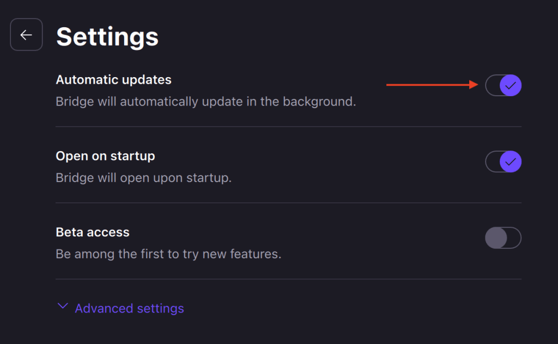The image size is (558, 344).
Task: Click the checkmark icon for Open on startup
Action: point(511,161)
